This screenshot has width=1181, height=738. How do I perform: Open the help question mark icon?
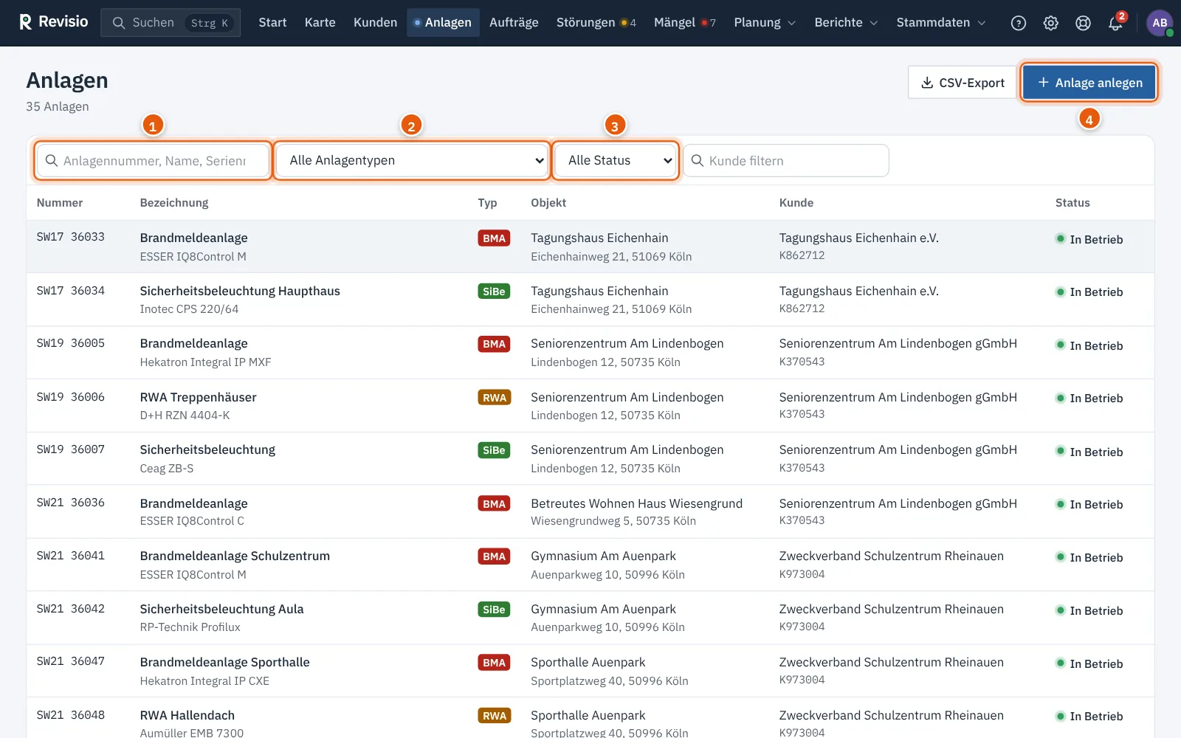pyautogui.click(x=1019, y=23)
